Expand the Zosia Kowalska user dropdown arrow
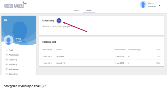Image resolution: width=167 pixels, height=94 pixels. [159, 5]
